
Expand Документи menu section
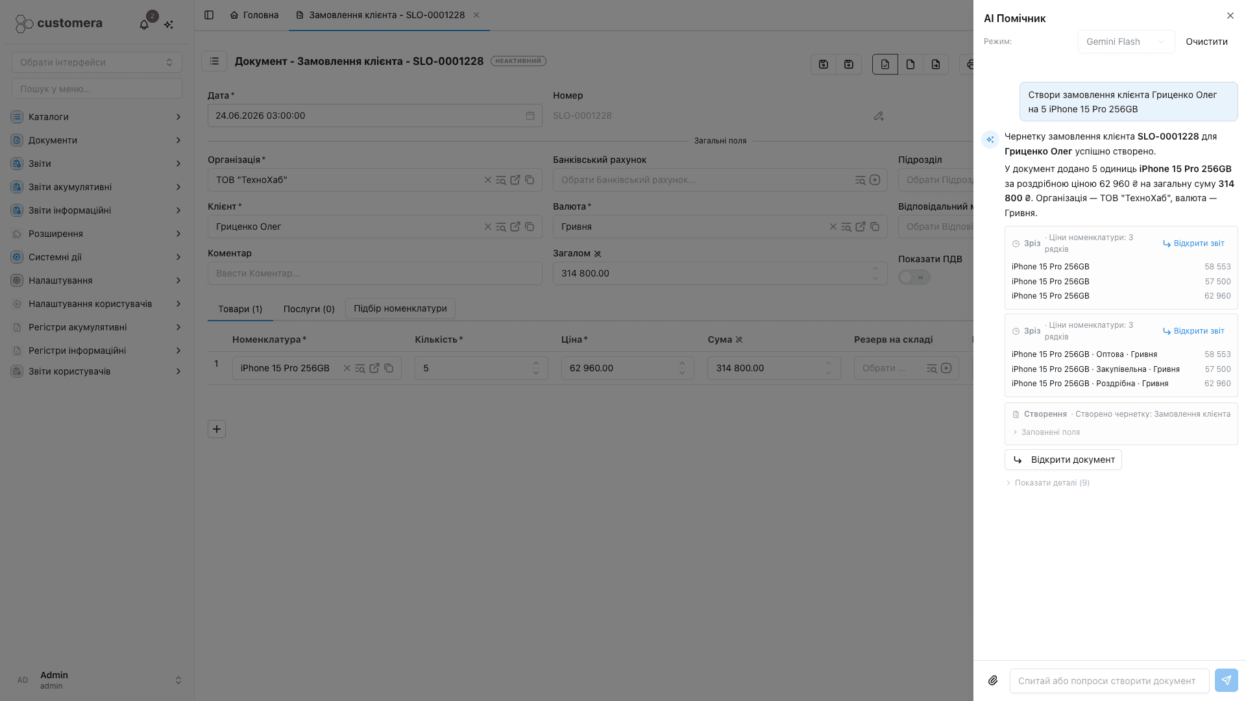[96, 140]
